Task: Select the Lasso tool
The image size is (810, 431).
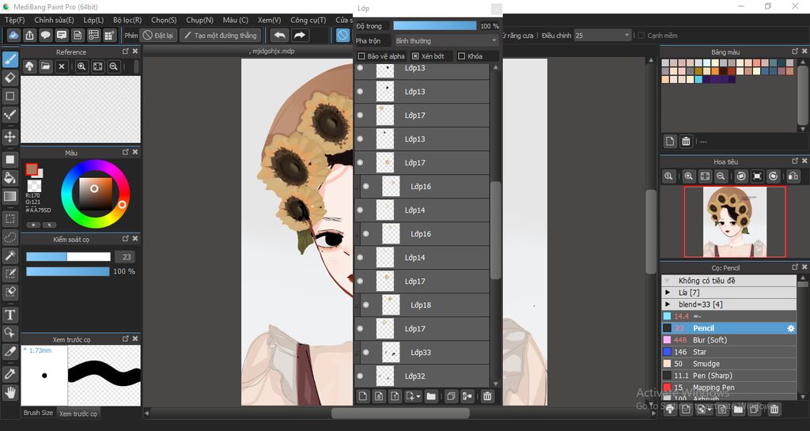Action: click(9, 237)
